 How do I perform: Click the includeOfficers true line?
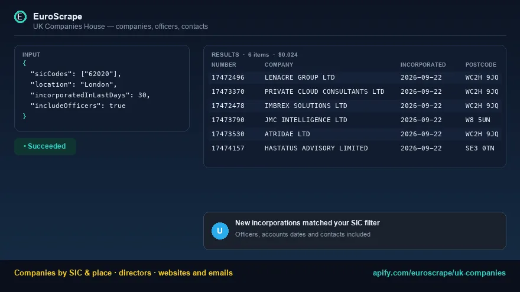coord(78,106)
